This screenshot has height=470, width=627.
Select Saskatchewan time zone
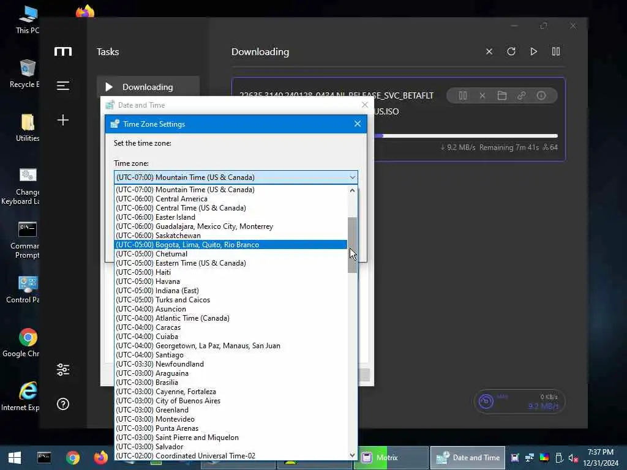[231, 236]
